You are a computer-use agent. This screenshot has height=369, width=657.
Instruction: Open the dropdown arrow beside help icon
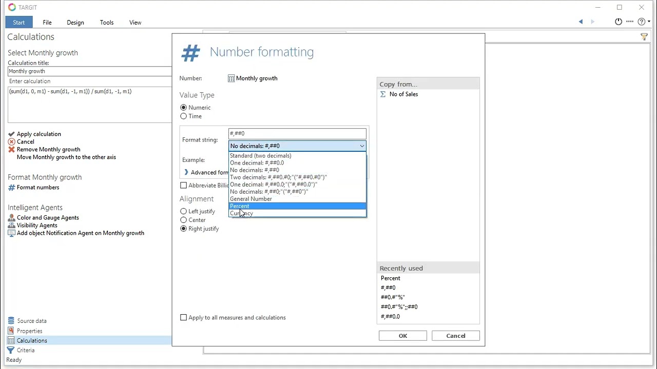649,22
